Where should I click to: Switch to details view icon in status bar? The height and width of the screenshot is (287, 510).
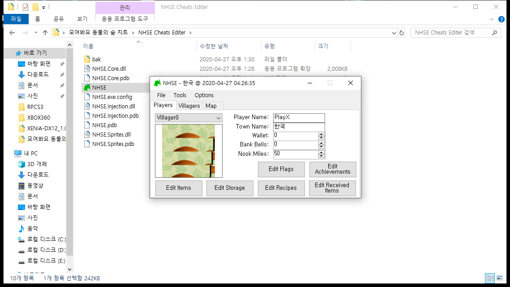pos(490,278)
